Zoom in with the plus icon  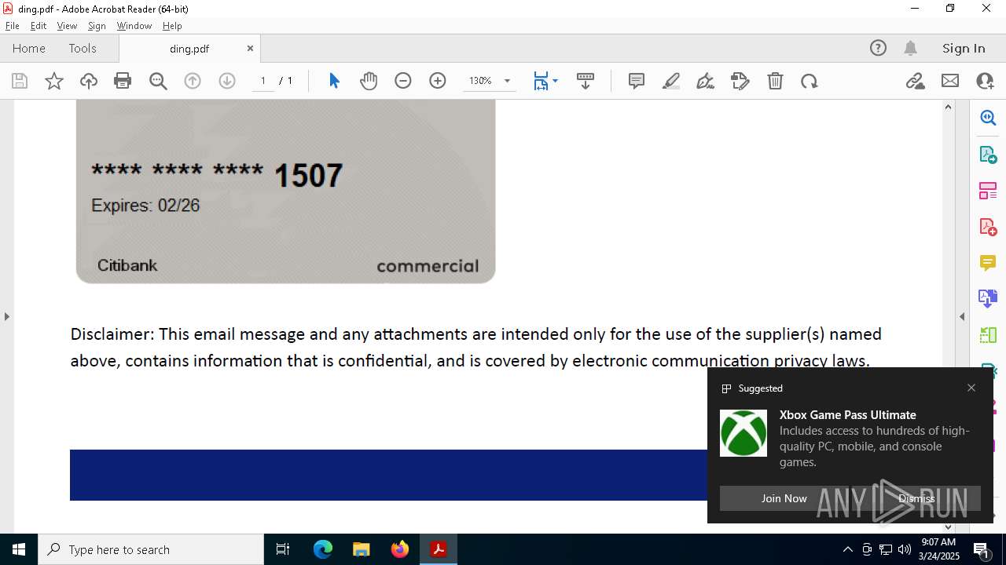pyautogui.click(x=438, y=81)
